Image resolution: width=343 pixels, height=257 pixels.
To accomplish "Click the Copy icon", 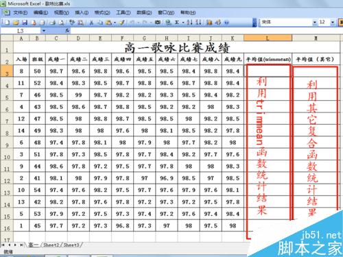I will coord(100,23).
